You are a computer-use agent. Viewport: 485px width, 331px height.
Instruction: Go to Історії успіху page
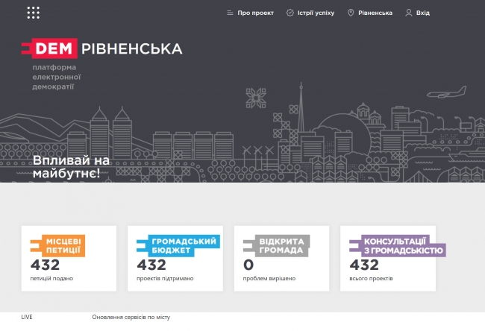tap(316, 13)
